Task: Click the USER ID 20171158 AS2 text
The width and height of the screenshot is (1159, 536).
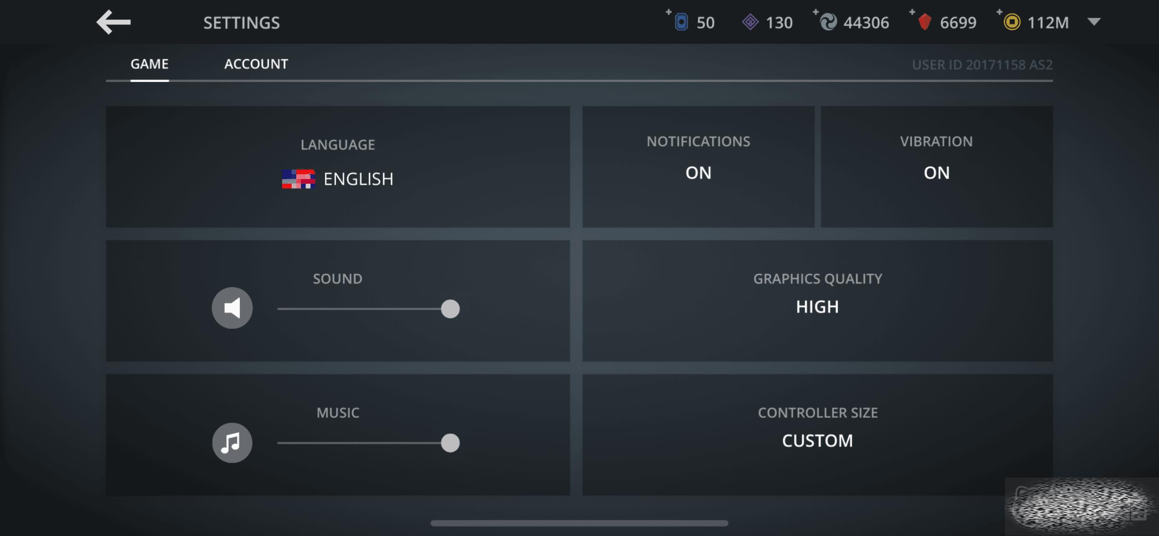Action: pyautogui.click(x=982, y=65)
